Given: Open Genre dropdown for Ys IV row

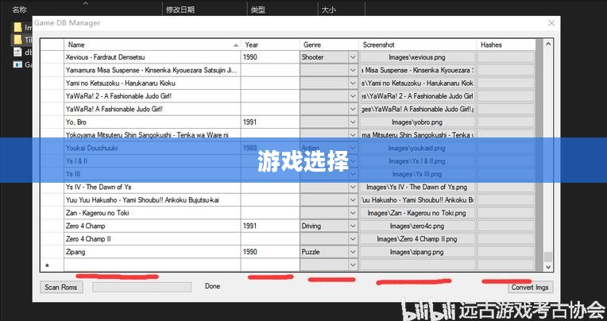Looking at the screenshot, I should click(353, 187).
